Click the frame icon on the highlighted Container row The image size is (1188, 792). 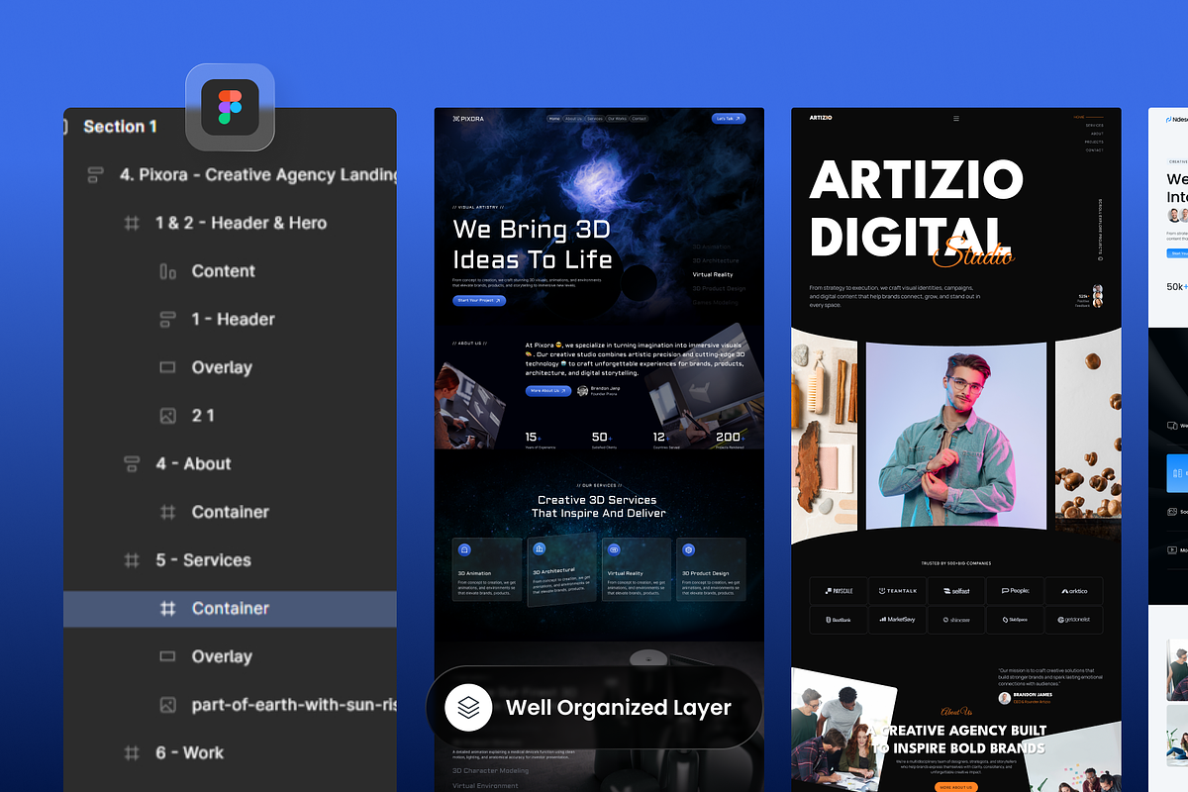[x=168, y=609]
